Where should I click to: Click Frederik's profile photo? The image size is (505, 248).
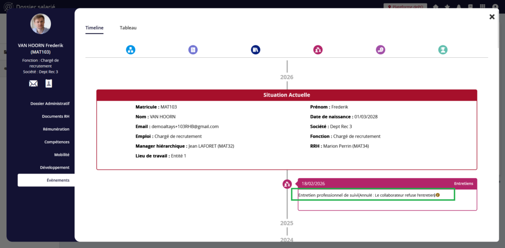(x=40, y=24)
